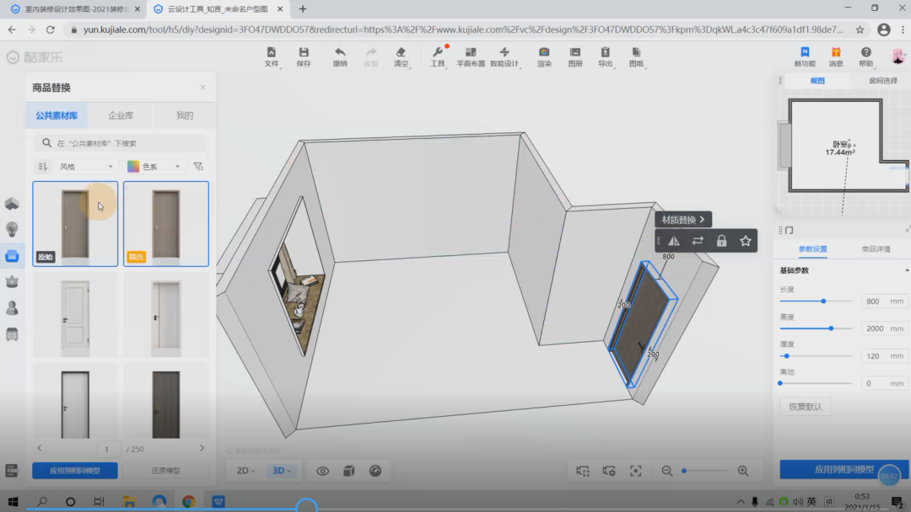Click left 应用到相同模型 button
The width and height of the screenshot is (911, 512).
point(75,470)
